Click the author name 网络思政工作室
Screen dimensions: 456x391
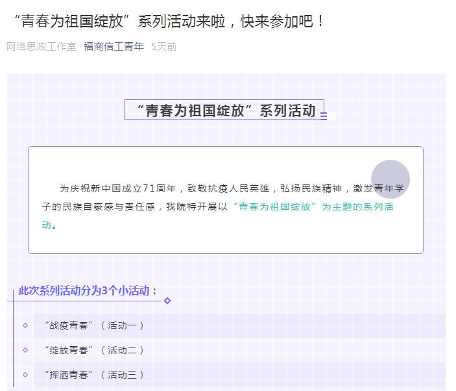coord(42,47)
